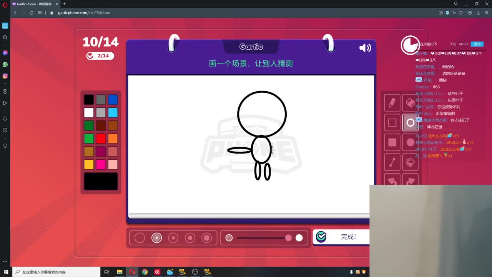Select the pencil tool
This screenshot has height=277, width=492.
click(392, 103)
